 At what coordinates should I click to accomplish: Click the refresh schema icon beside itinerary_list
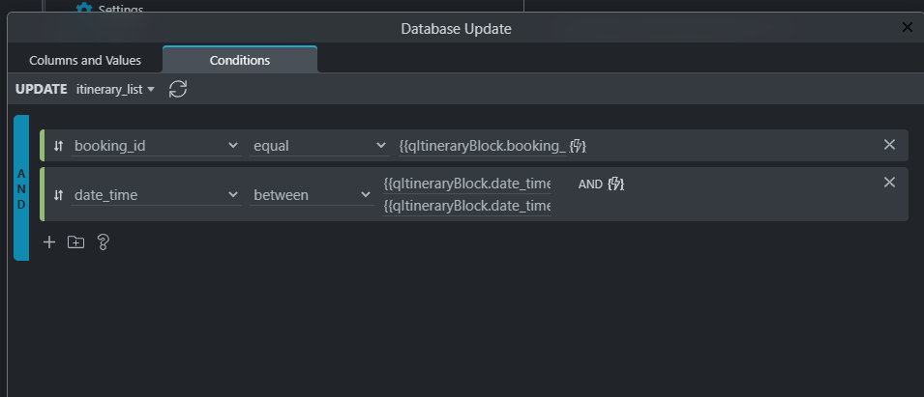(178, 90)
